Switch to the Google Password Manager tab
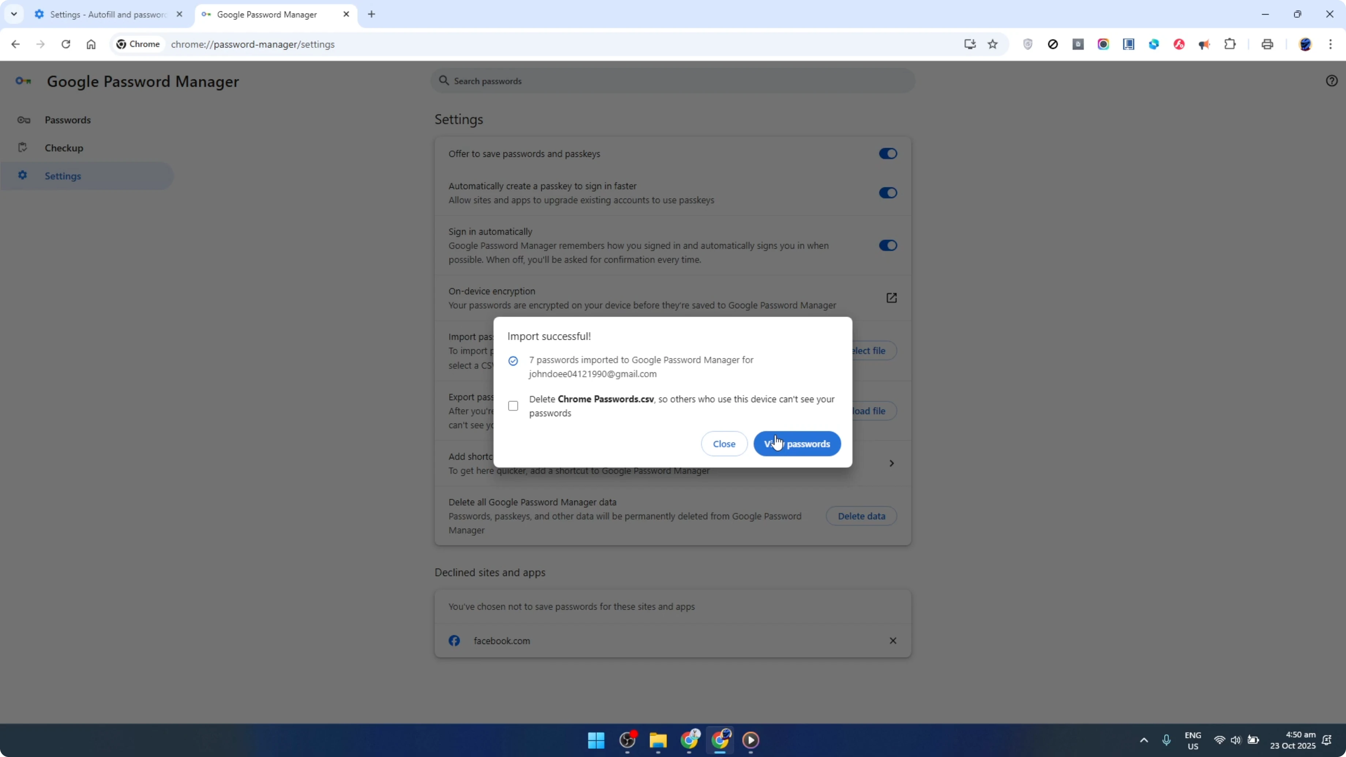This screenshot has height=757, width=1346. 267,14
